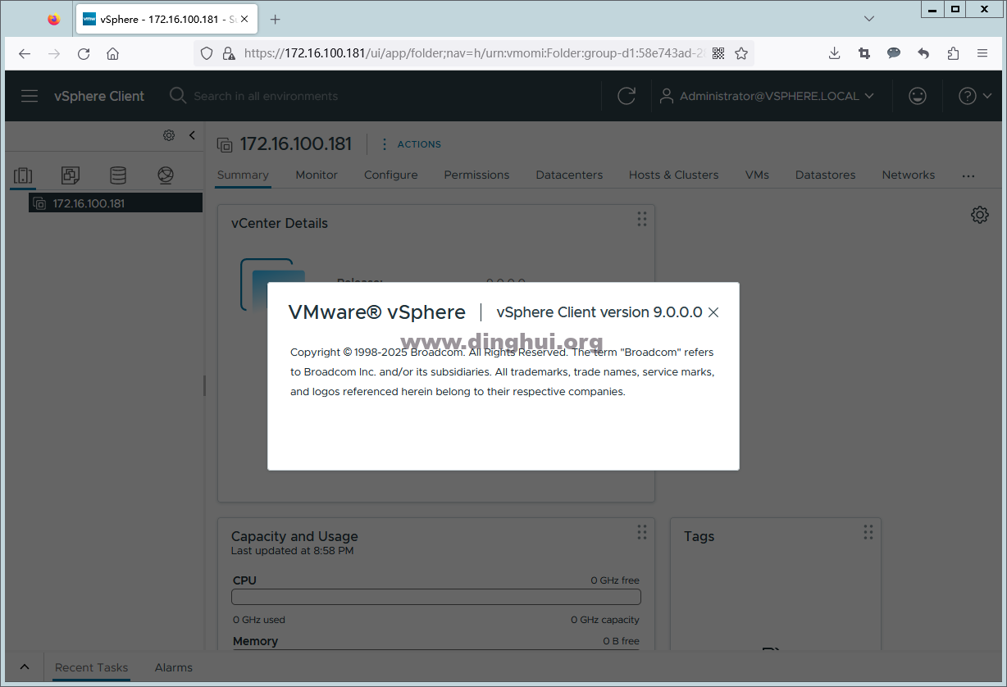Click the QR code icon in address bar
Screen dimensions: 1007x687
point(718,53)
